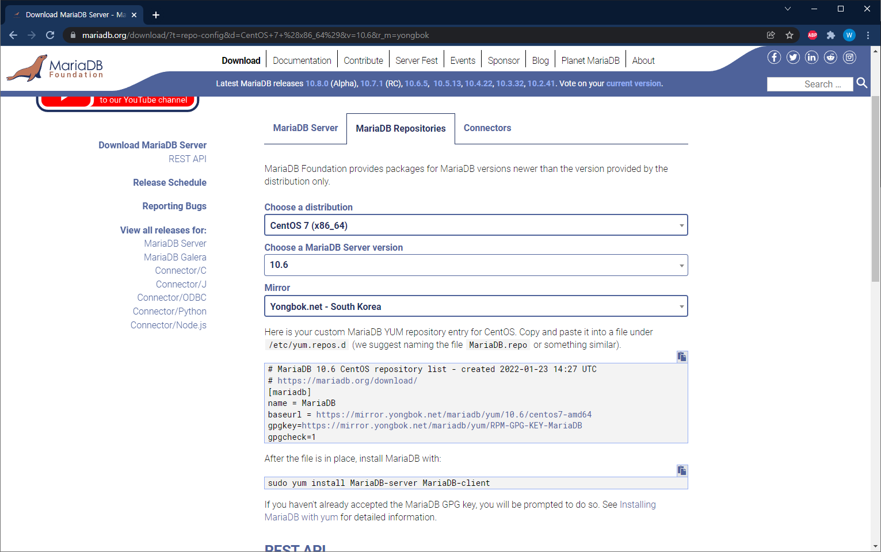Open the Planet MariaDB menu item

click(x=590, y=61)
